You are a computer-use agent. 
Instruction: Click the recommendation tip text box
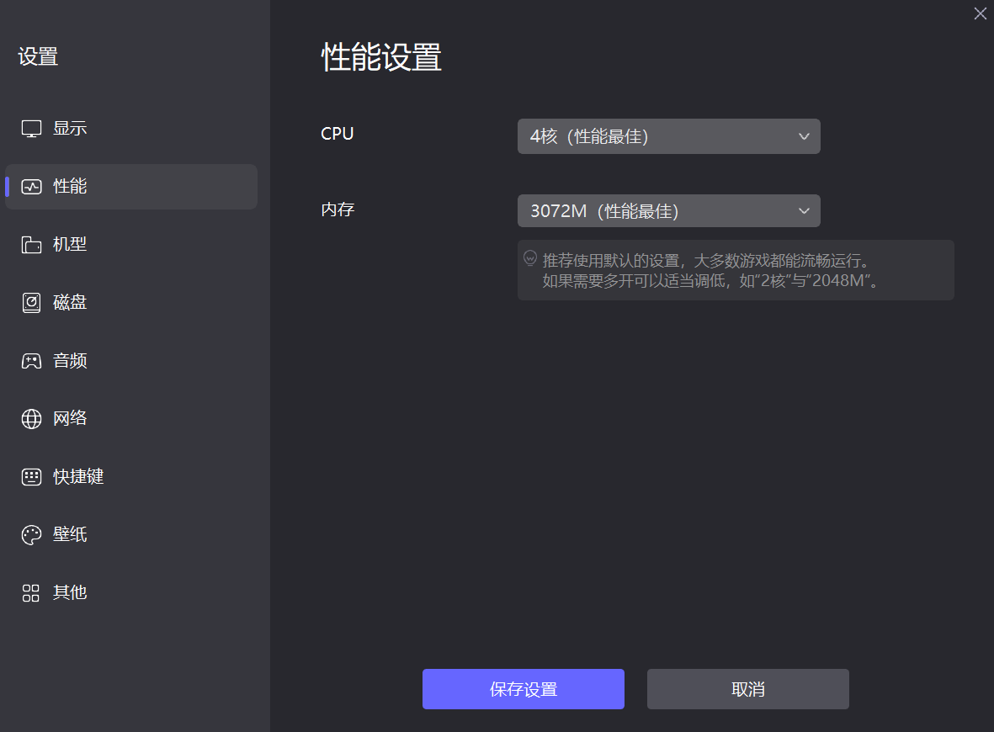[x=735, y=269]
